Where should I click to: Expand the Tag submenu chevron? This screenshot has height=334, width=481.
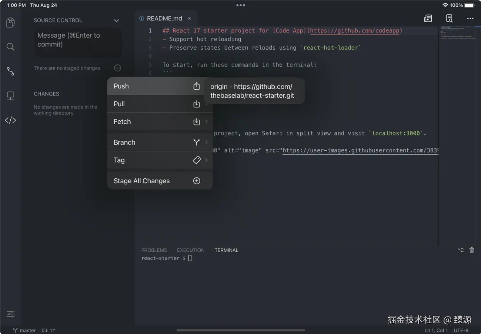[206, 160]
